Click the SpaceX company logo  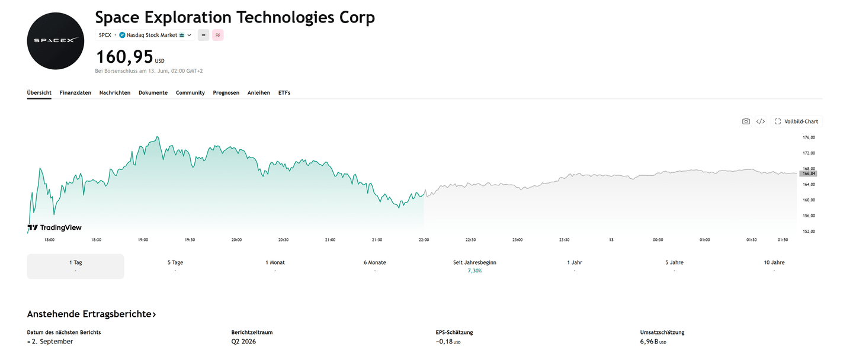coord(56,41)
